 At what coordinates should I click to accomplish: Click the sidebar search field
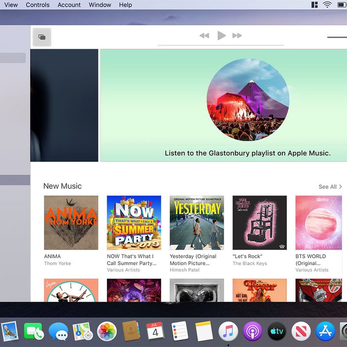click(13, 58)
